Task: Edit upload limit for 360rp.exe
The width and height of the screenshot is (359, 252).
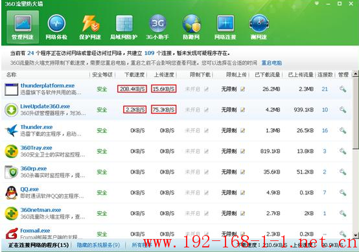Action: tap(242, 172)
